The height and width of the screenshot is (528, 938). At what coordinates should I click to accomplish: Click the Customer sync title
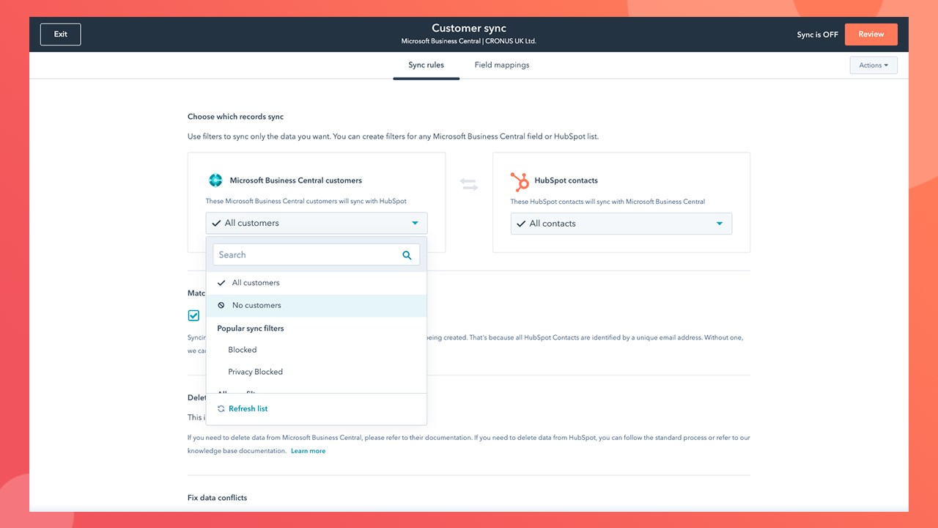point(469,29)
